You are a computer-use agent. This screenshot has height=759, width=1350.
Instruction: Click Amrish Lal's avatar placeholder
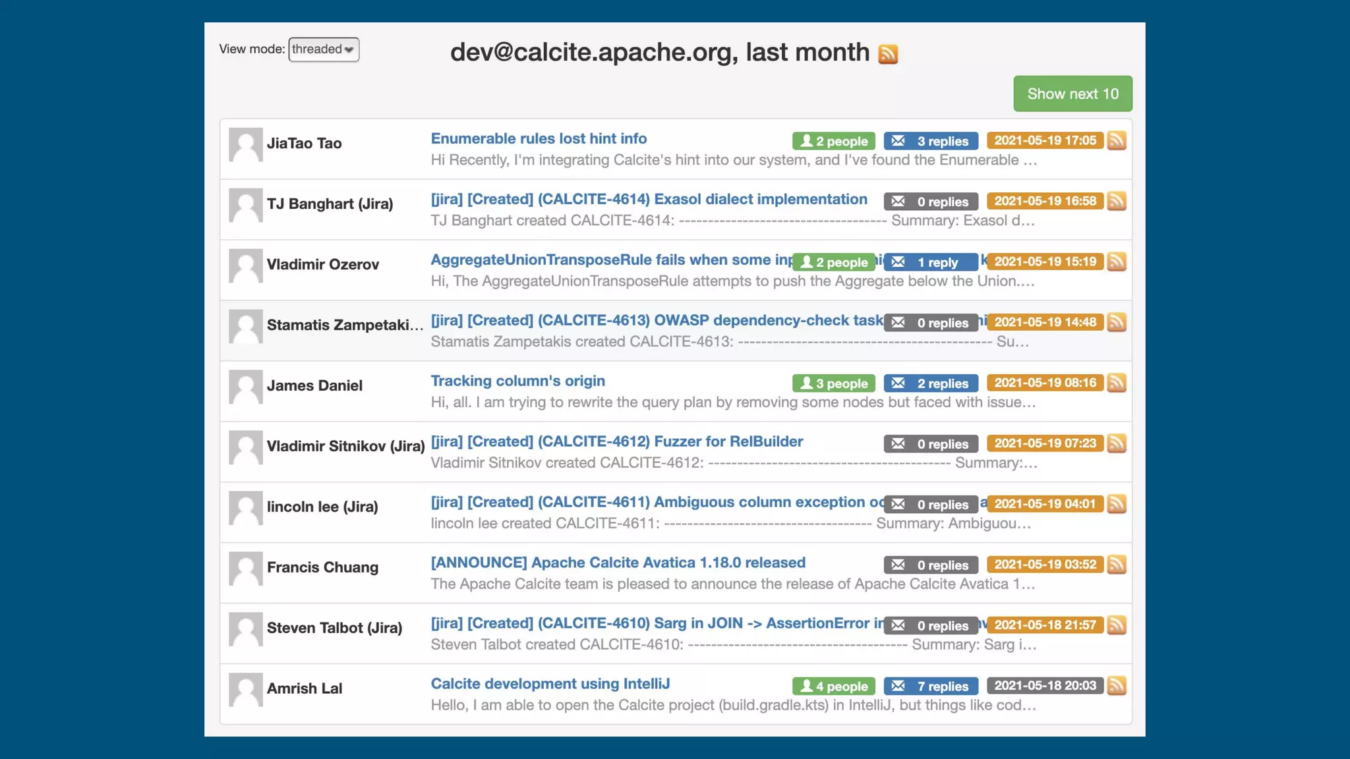pyautogui.click(x=246, y=690)
